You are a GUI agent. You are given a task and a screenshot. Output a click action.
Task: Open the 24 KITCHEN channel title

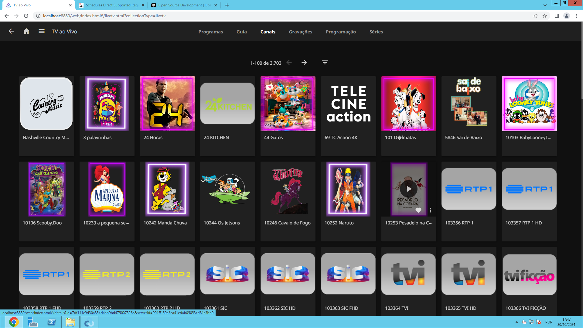pyautogui.click(x=216, y=138)
